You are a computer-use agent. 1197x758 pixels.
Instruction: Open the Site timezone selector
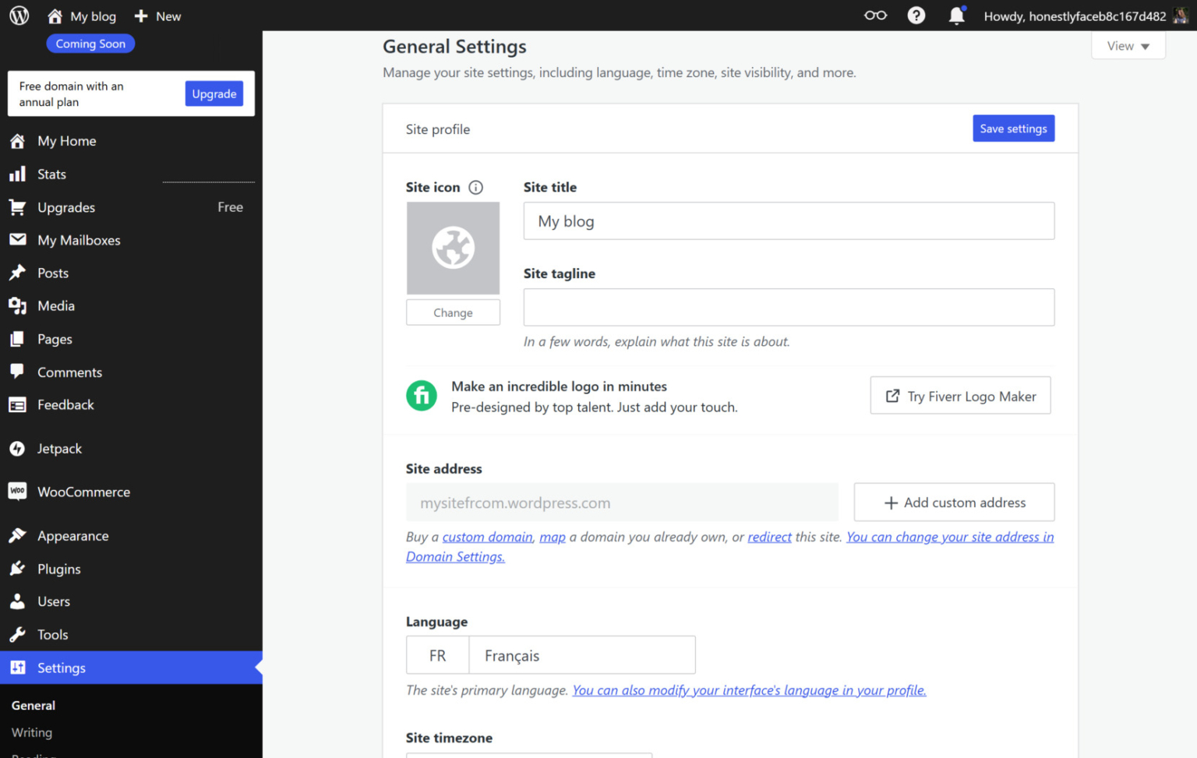coord(528,754)
